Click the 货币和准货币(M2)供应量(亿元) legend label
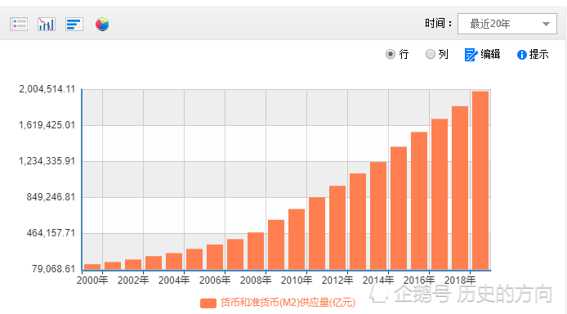The width and height of the screenshot is (567, 314). [288, 303]
